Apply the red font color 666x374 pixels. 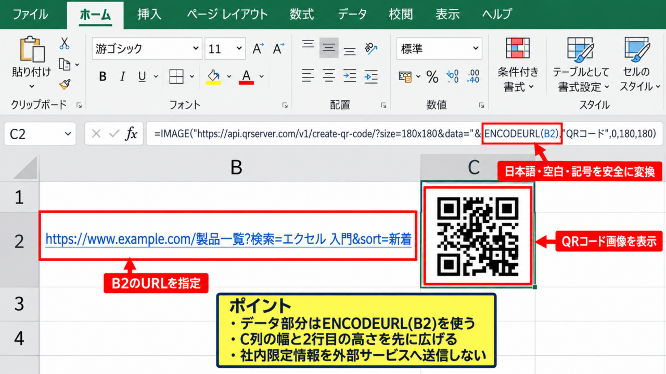246,77
